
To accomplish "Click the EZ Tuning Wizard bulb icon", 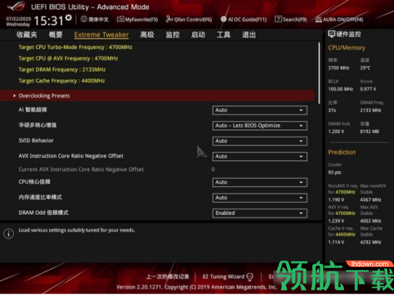I will (x=250, y=277).
